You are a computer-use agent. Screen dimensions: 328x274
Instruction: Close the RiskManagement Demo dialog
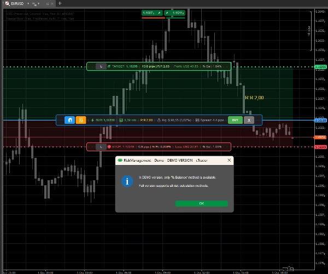click(229, 160)
